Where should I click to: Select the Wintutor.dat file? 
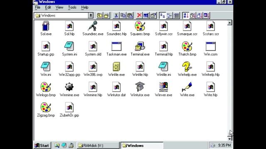pos(116,89)
